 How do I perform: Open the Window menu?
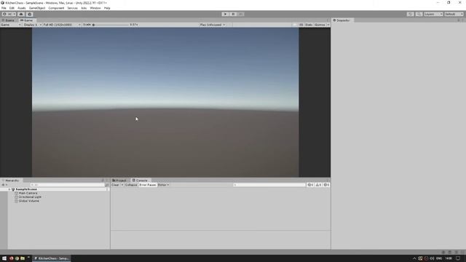tap(95, 8)
